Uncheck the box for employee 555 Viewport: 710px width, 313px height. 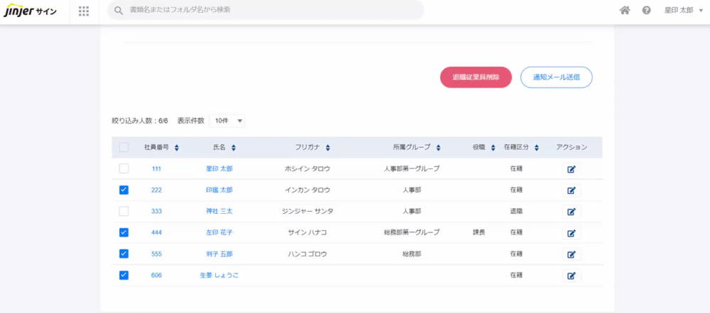click(x=124, y=254)
